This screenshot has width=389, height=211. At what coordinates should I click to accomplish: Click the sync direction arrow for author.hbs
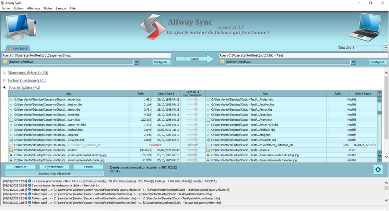pyautogui.click(x=193, y=105)
